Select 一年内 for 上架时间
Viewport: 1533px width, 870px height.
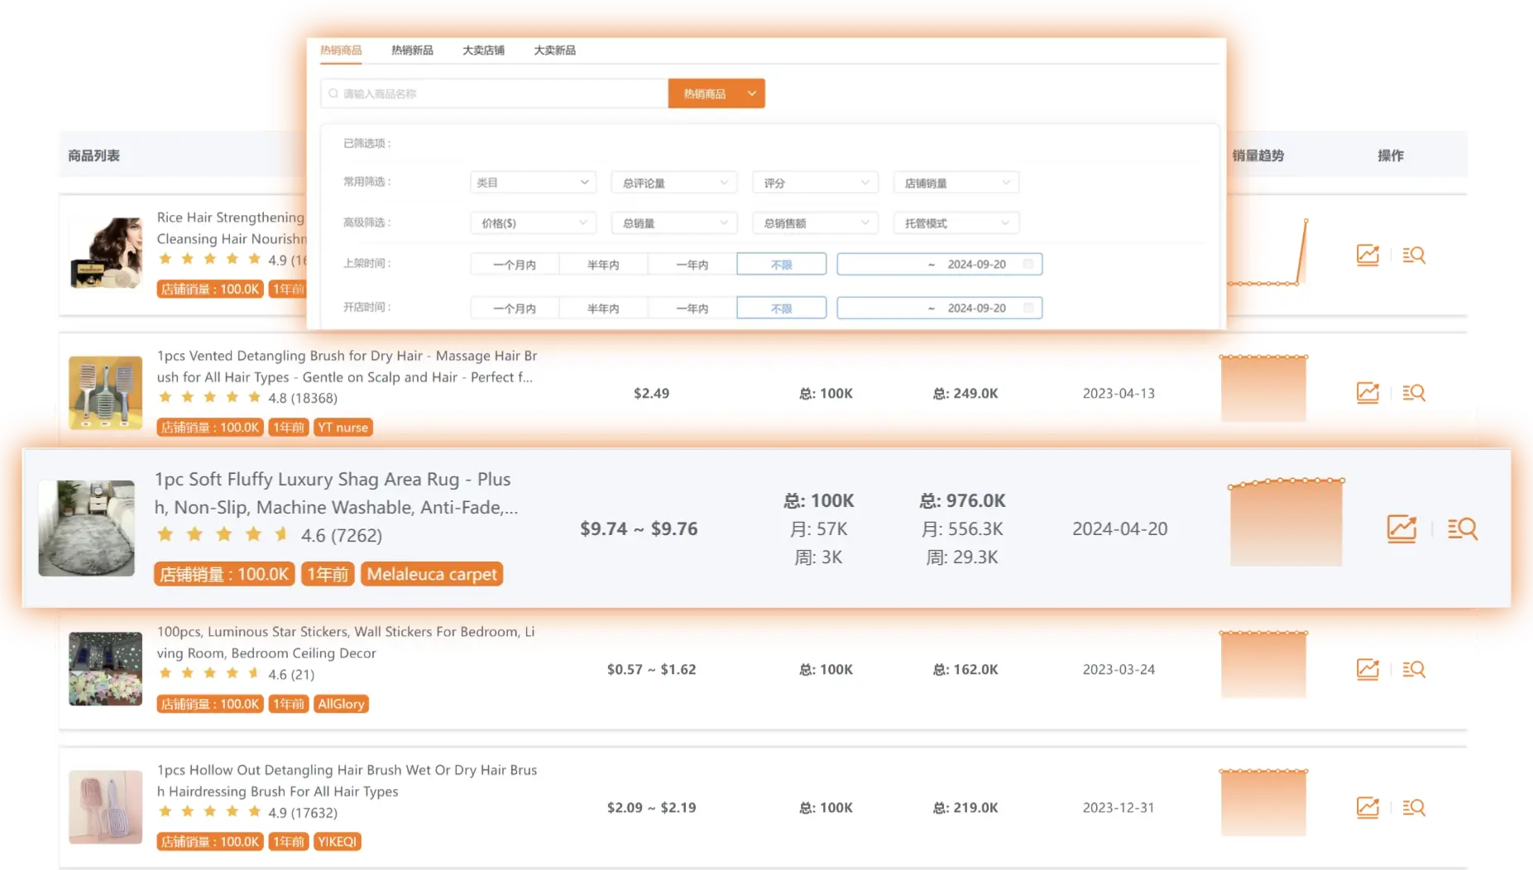point(692,265)
